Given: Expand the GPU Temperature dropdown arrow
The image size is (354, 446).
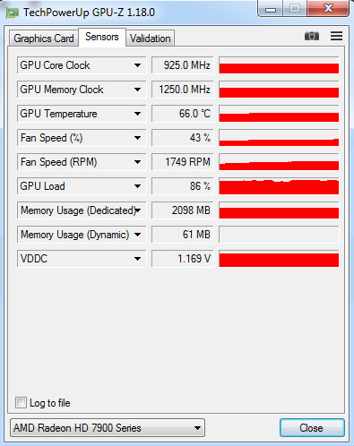Looking at the screenshot, I should click(137, 114).
